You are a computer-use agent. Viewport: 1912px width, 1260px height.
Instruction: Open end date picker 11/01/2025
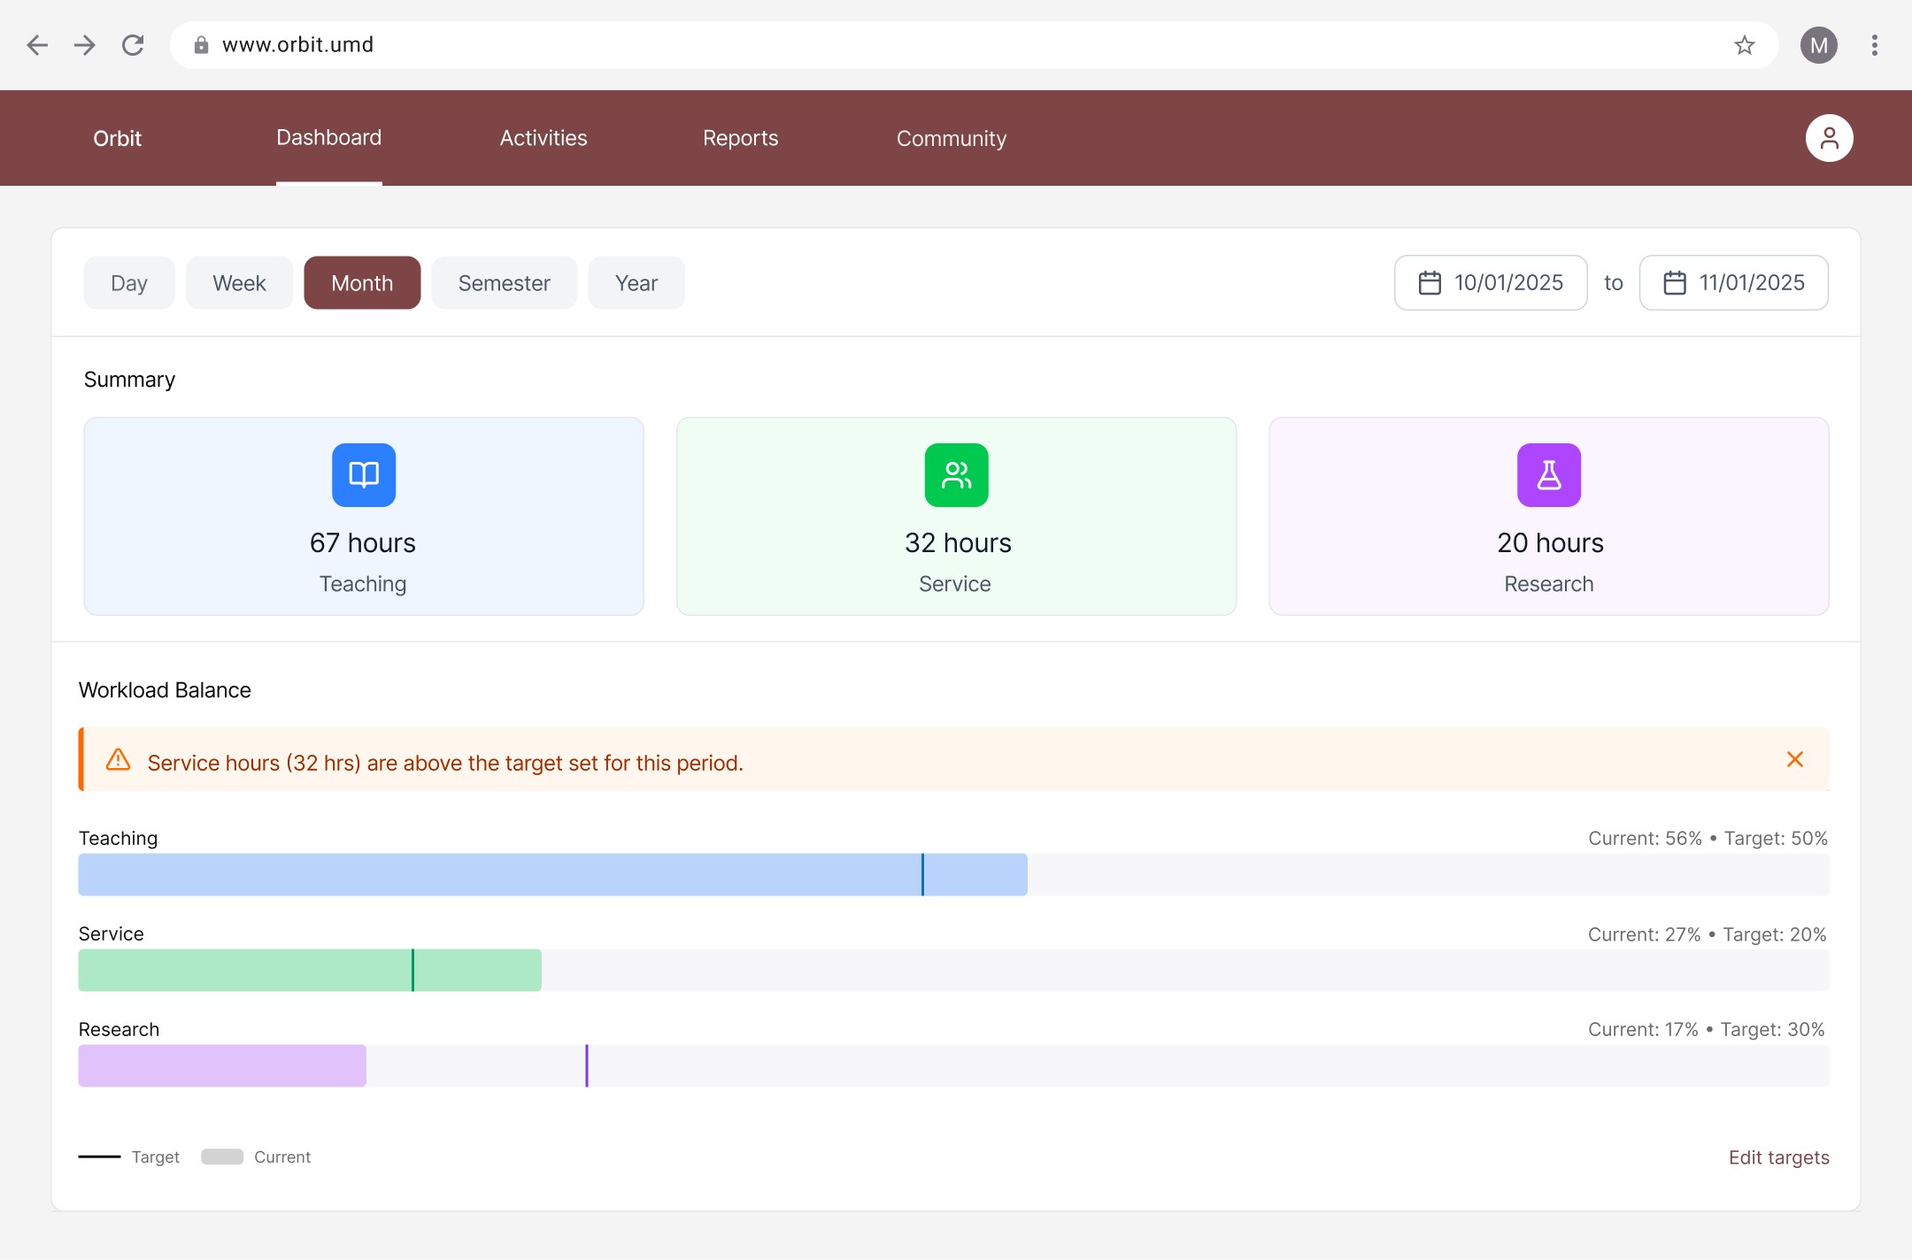1733,283
